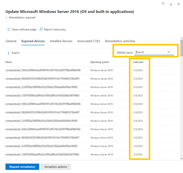Image resolution: width=183 pixels, height=173 pixels.
Task: Go to next item with down arrow
Action: tap(171, 4)
